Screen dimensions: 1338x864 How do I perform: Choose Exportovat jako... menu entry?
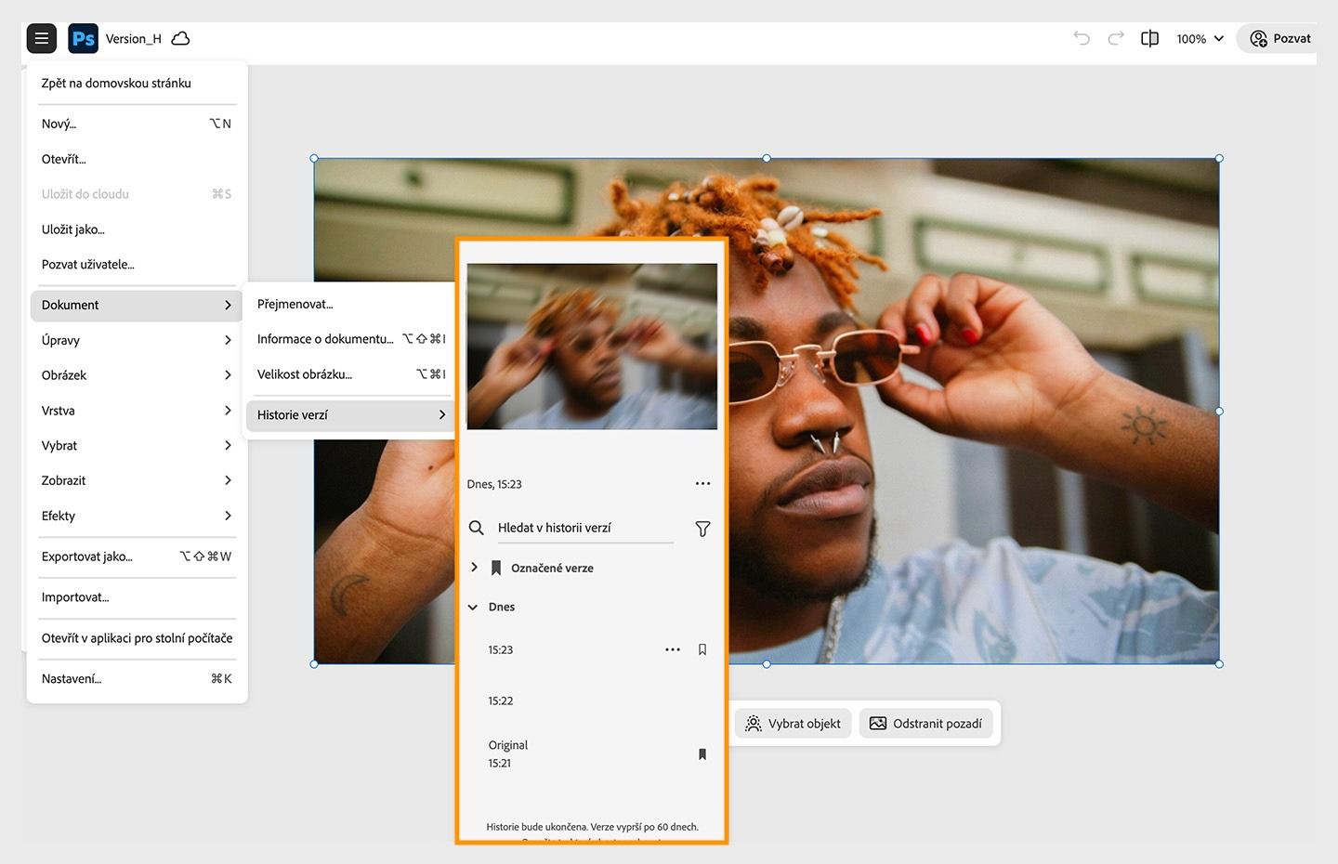(x=137, y=556)
